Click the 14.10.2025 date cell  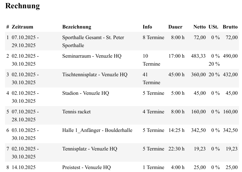click(24, 167)
